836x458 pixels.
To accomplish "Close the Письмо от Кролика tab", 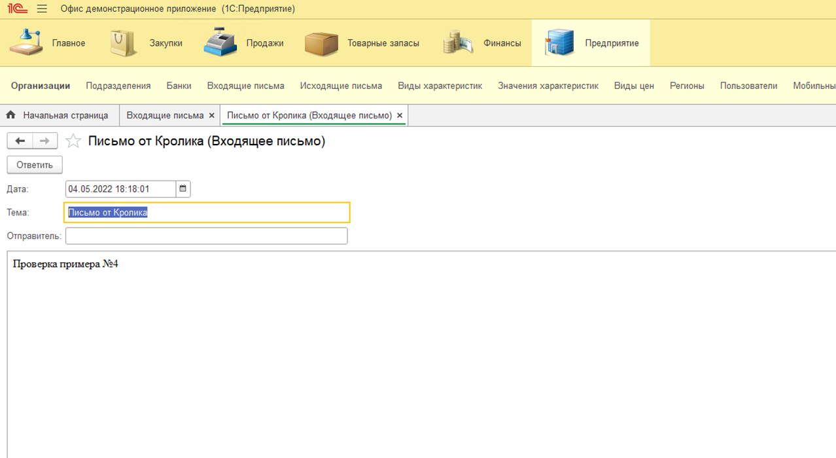I will pyautogui.click(x=400, y=116).
